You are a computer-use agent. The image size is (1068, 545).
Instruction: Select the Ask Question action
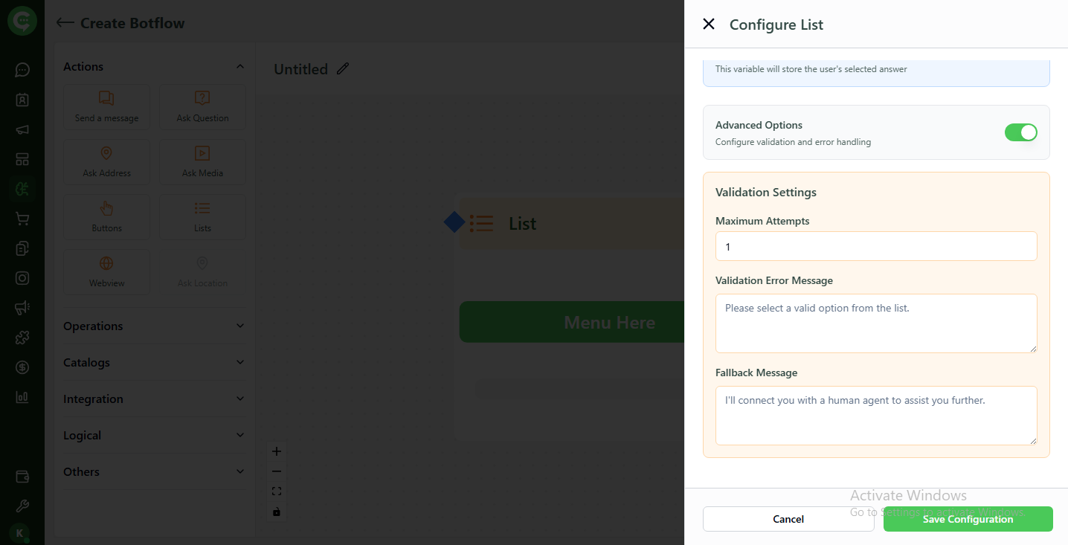(x=202, y=107)
